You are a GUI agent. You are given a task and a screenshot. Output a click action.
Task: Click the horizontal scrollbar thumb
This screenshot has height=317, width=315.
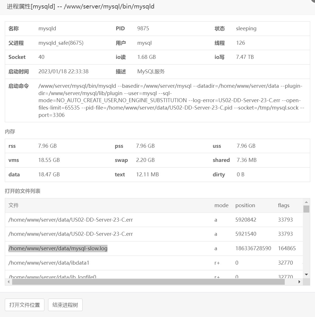(x=148, y=282)
